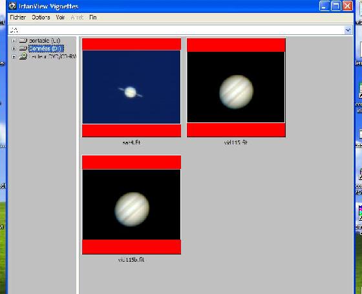This screenshot has width=362, height=294.
Task: Expand the portable (C:) tree node
Action: click(x=14, y=41)
